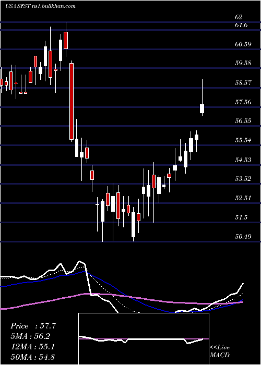Click the 62 price axis label
Screen dimensions: 261x365
239,17
